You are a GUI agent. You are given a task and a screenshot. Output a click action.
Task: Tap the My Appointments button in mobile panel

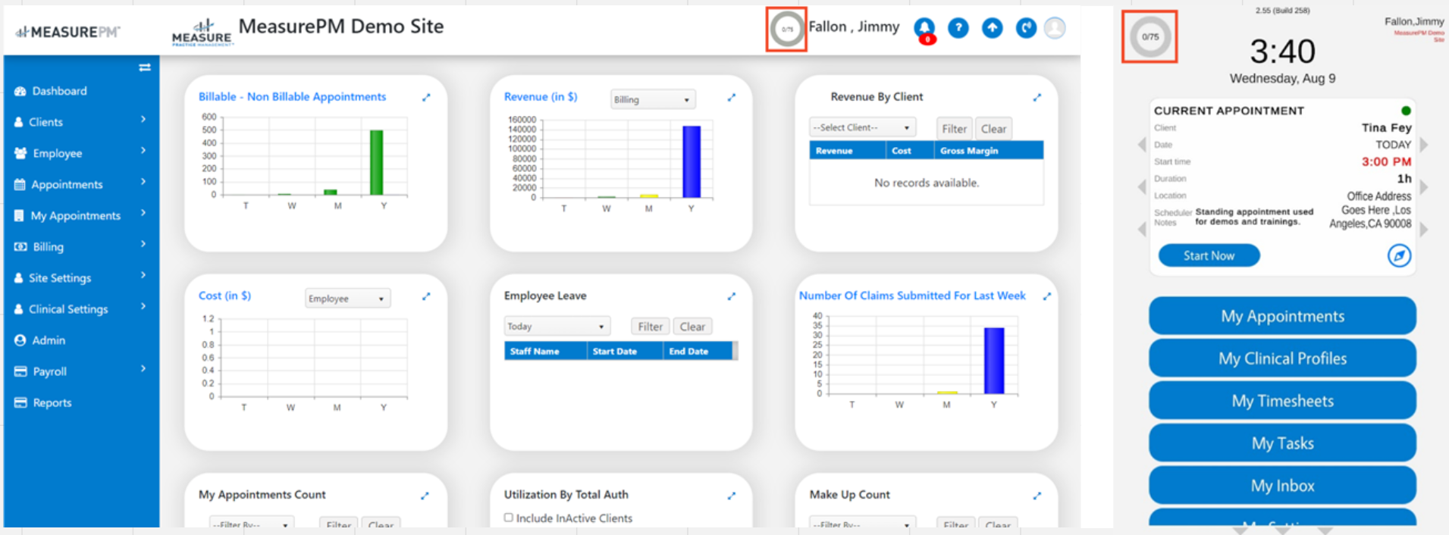point(1282,316)
